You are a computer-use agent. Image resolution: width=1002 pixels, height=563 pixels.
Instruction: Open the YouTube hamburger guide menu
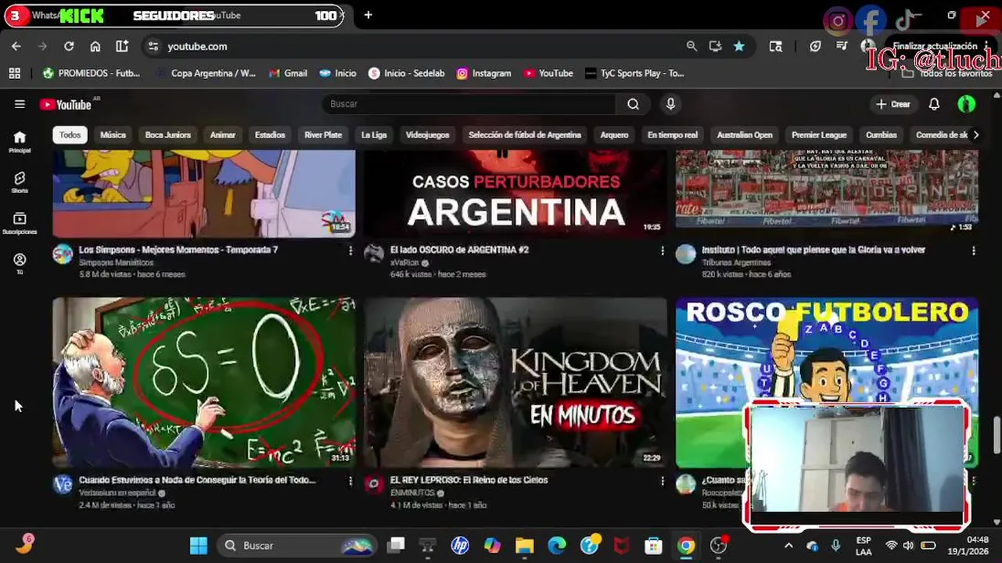[20, 104]
